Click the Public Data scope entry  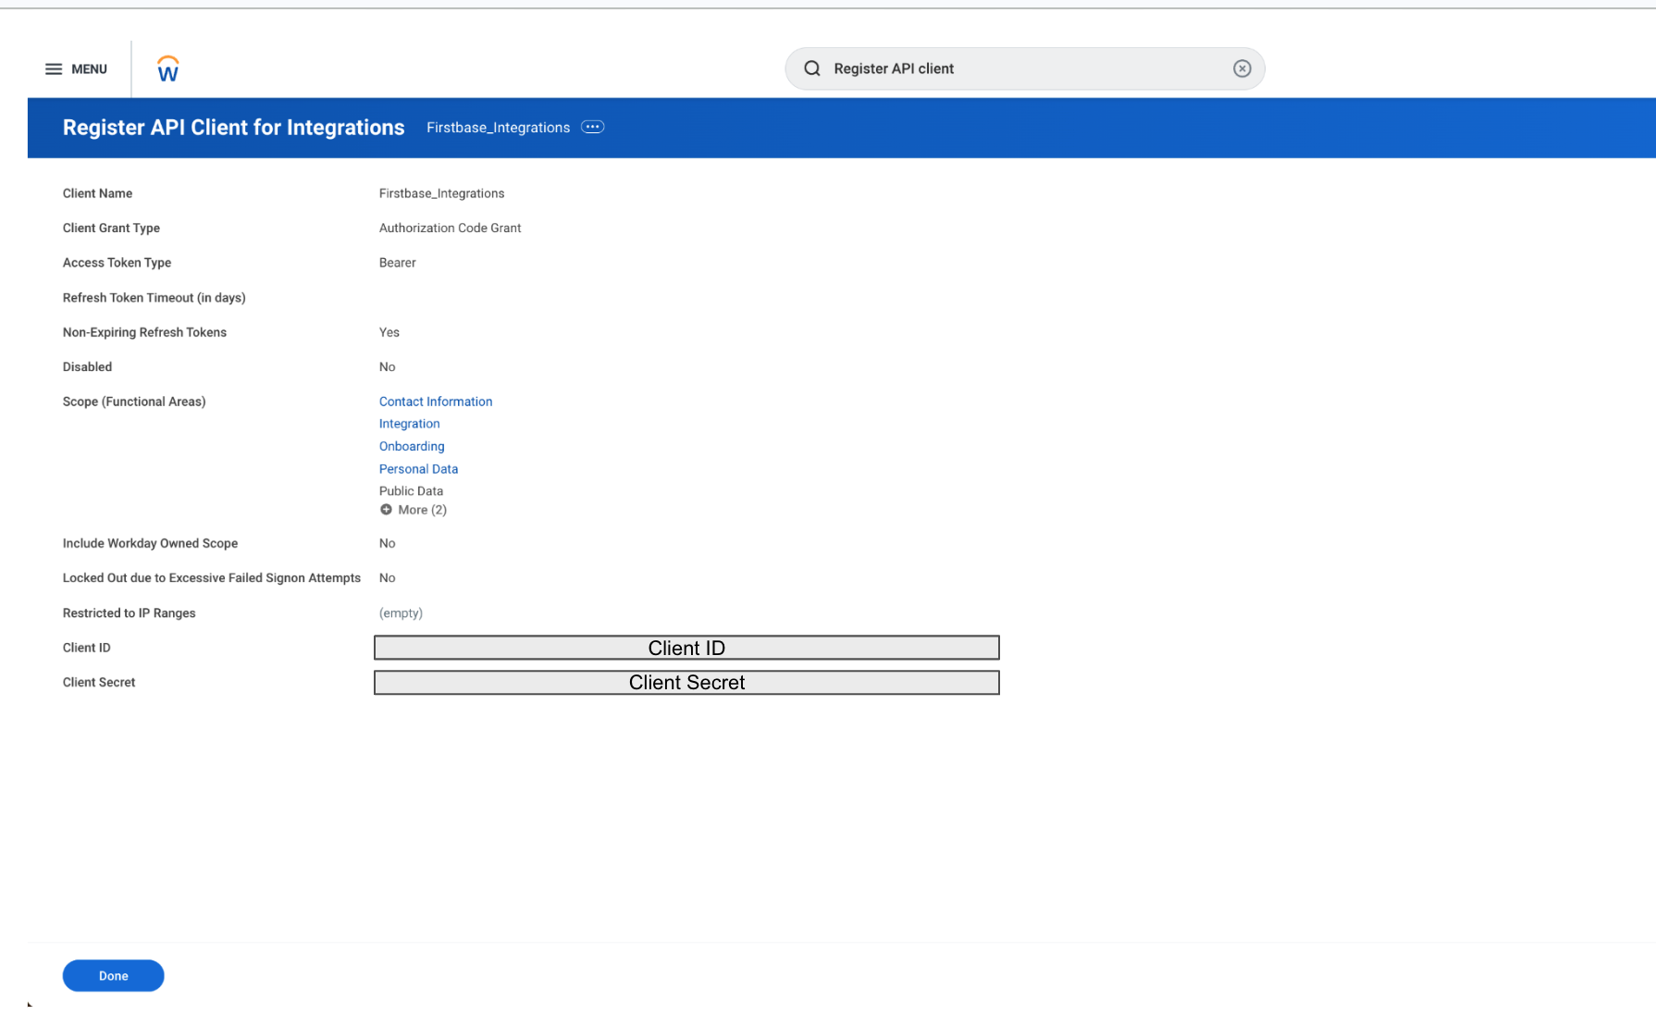point(411,491)
